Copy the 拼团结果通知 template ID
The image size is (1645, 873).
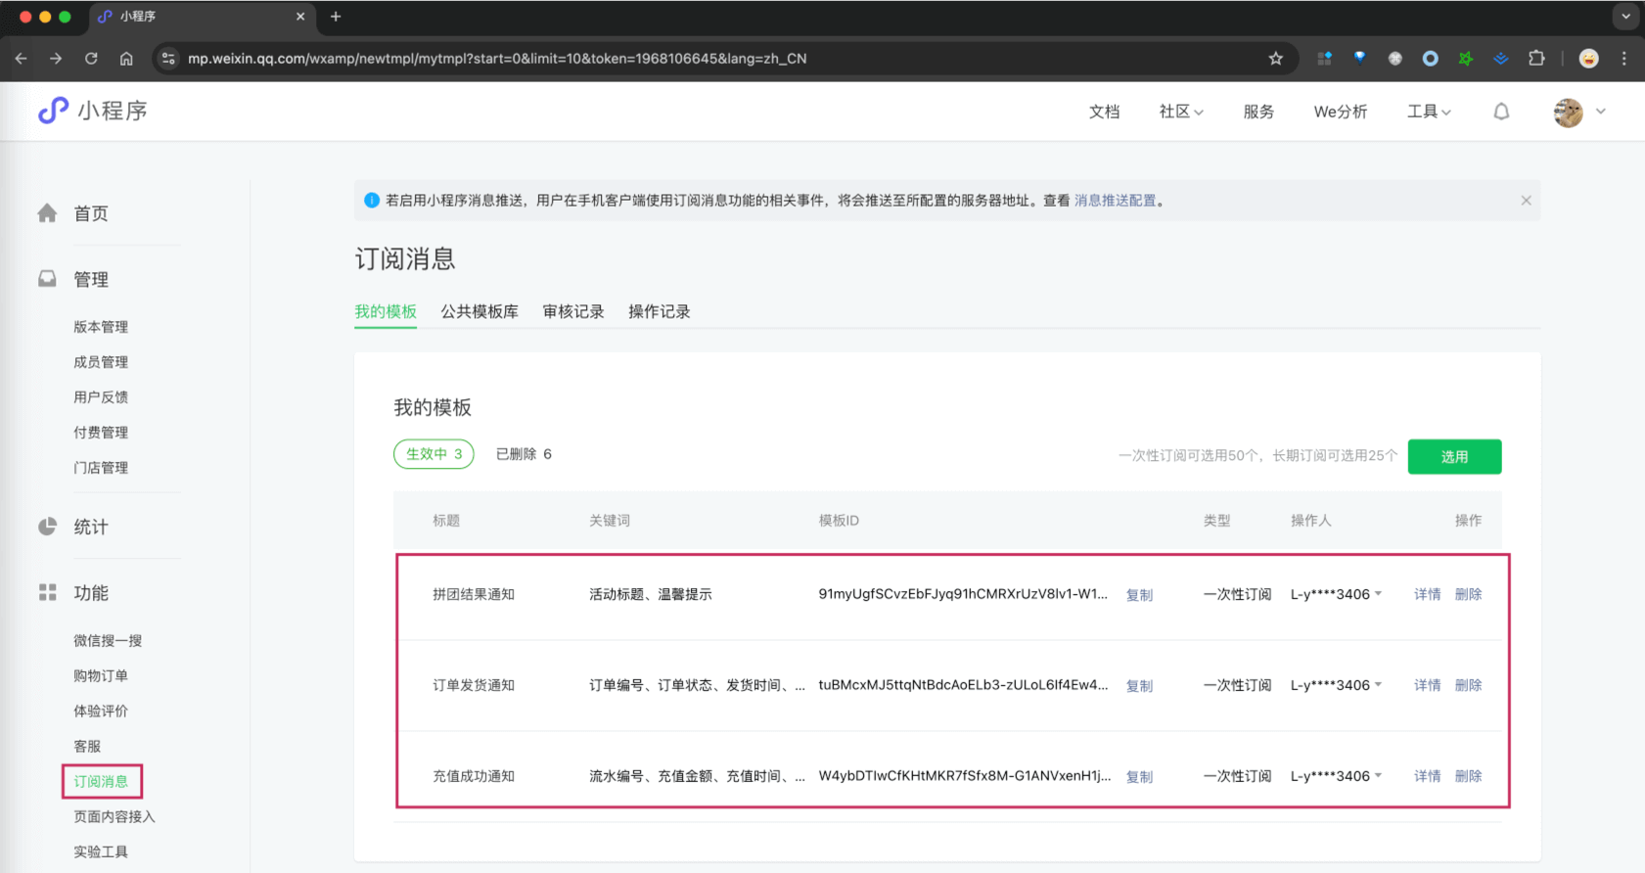[1139, 595]
